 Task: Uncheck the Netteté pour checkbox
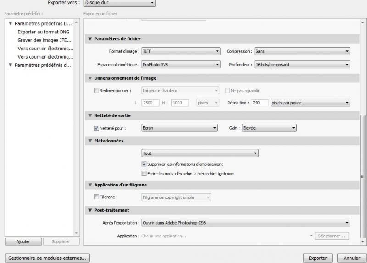coord(96,128)
